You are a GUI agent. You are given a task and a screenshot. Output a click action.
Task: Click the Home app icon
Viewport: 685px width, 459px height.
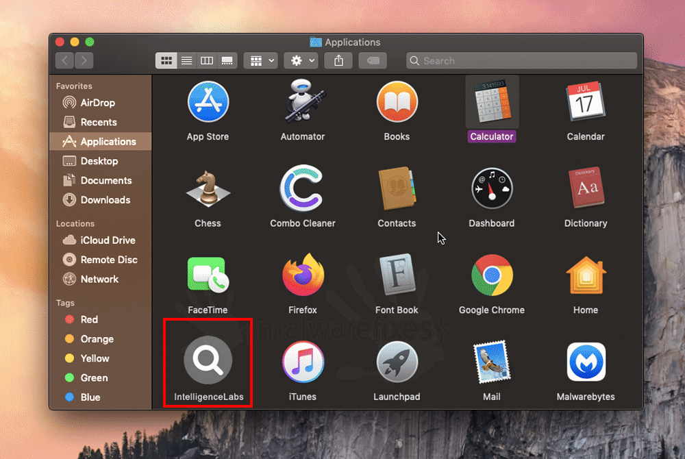(586, 275)
